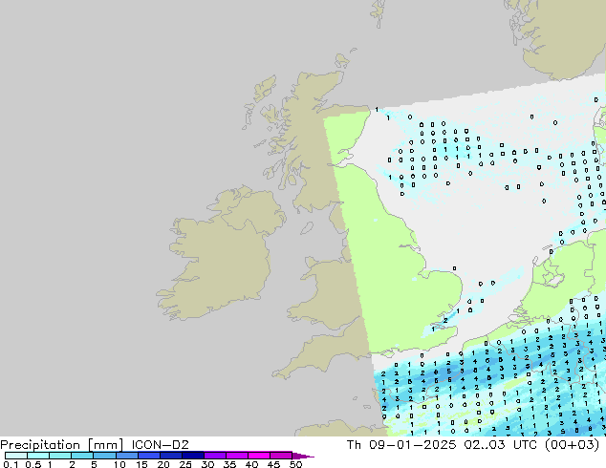
Task: Click the Isle of Man outline on the map
Action: [x=307, y=228]
